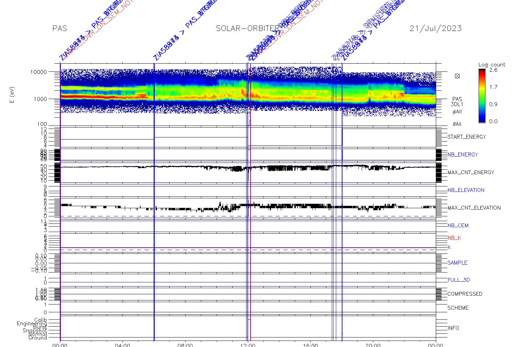Click the Calib mode label
The image size is (514, 347).
(40, 320)
